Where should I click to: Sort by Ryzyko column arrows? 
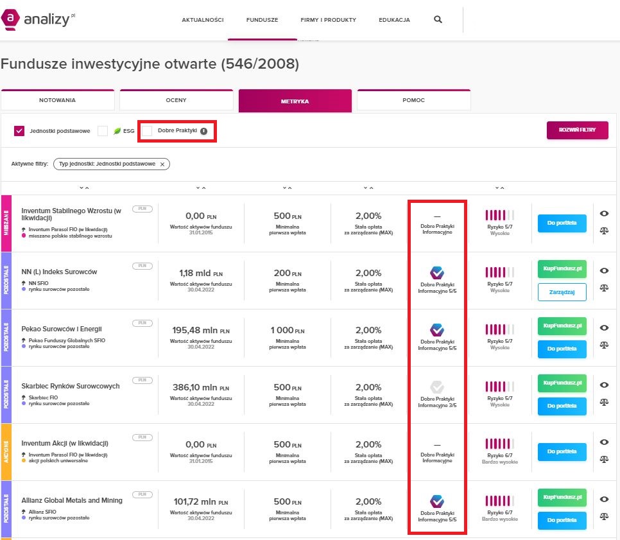[500, 188]
